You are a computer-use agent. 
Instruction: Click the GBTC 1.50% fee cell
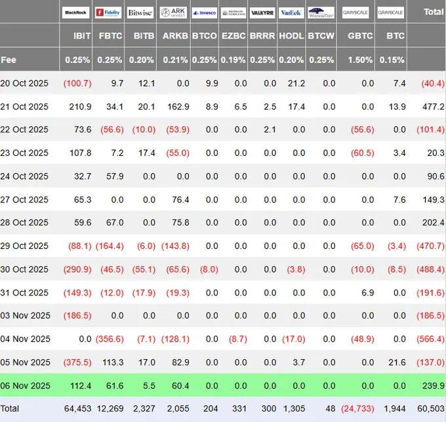pyautogui.click(x=360, y=60)
